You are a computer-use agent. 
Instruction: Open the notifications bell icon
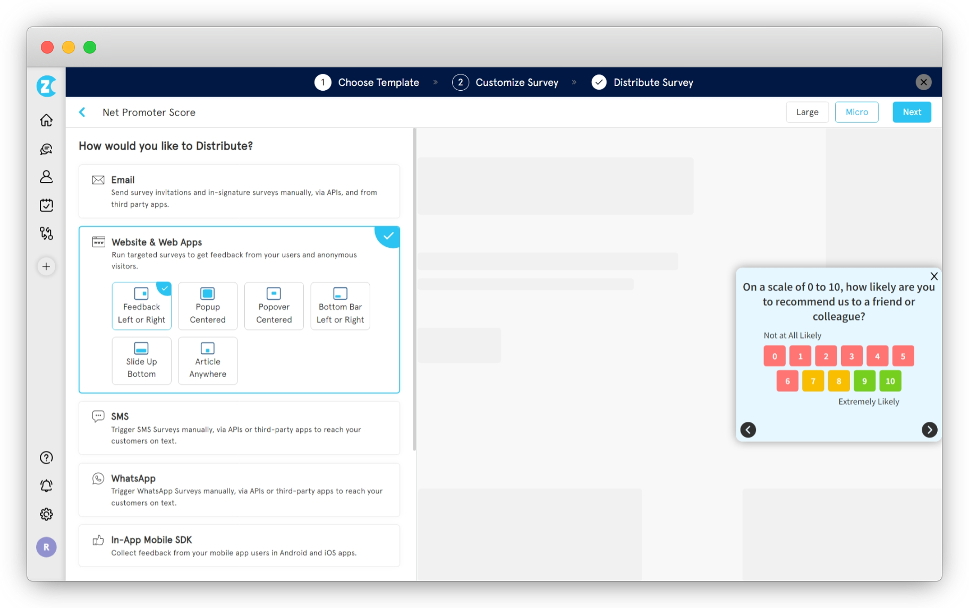click(46, 485)
